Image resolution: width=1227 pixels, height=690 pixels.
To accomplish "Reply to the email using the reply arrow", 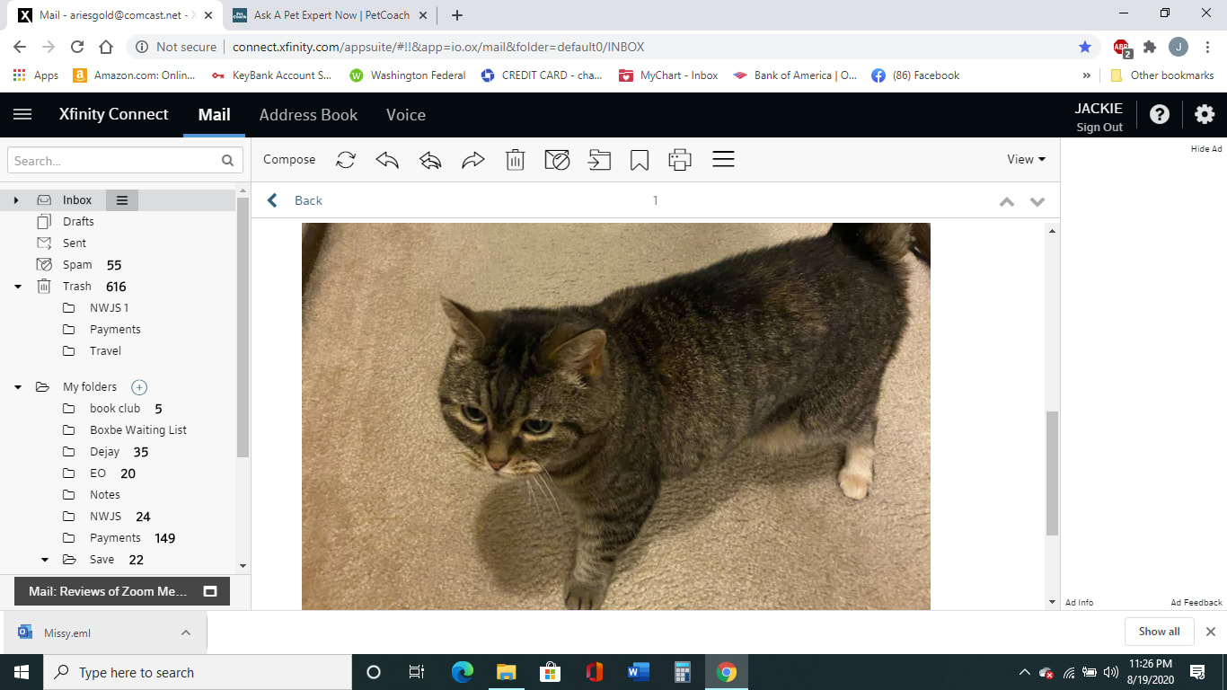I will tap(387, 159).
